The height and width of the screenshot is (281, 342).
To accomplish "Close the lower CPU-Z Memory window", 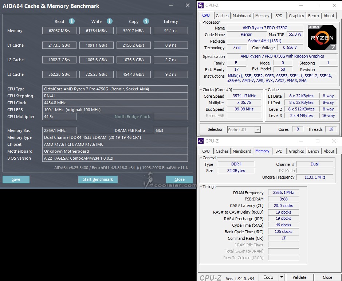I will point(334,141).
